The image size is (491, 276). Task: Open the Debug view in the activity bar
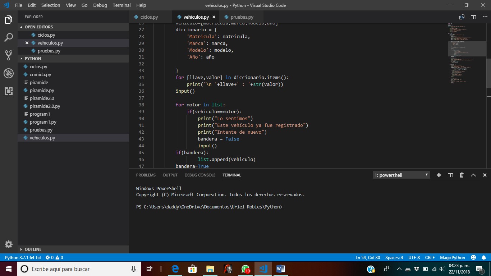point(9,73)
